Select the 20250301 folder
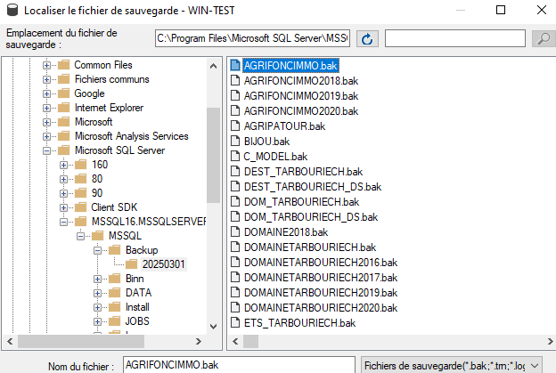This screenshot has width=556, height=373. (164, 264)
